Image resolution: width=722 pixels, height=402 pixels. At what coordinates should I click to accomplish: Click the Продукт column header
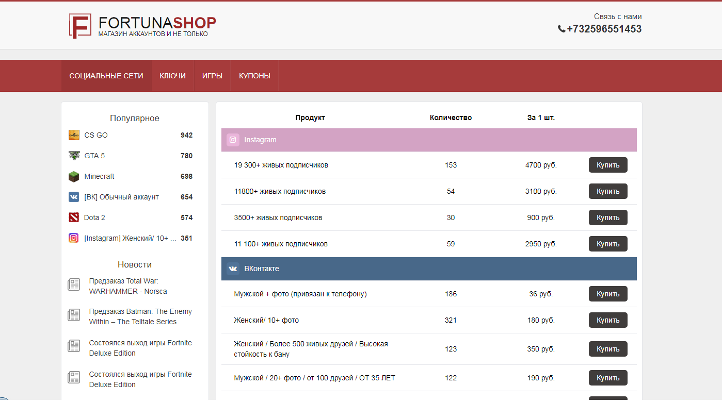310,118
